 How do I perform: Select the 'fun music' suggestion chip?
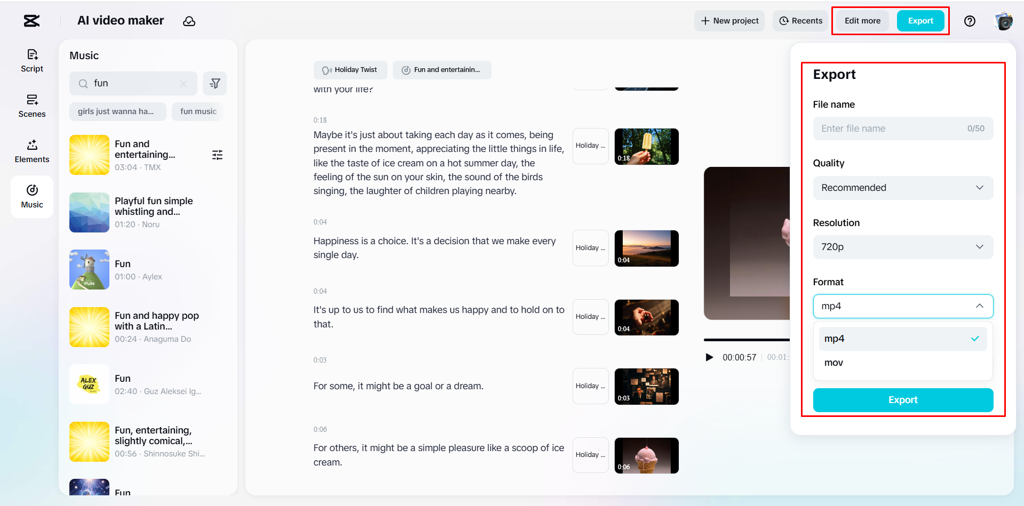click(199, 111)
